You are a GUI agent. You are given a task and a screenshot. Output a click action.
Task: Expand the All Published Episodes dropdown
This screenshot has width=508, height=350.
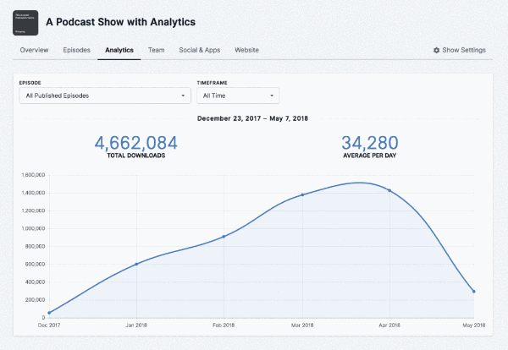[104, 96]
